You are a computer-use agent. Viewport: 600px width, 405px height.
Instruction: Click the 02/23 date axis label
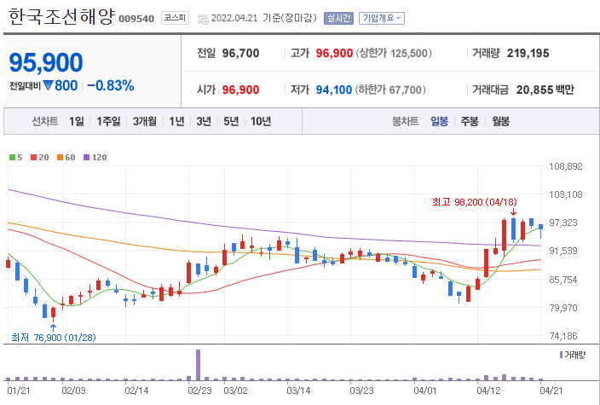pos(199,391)
